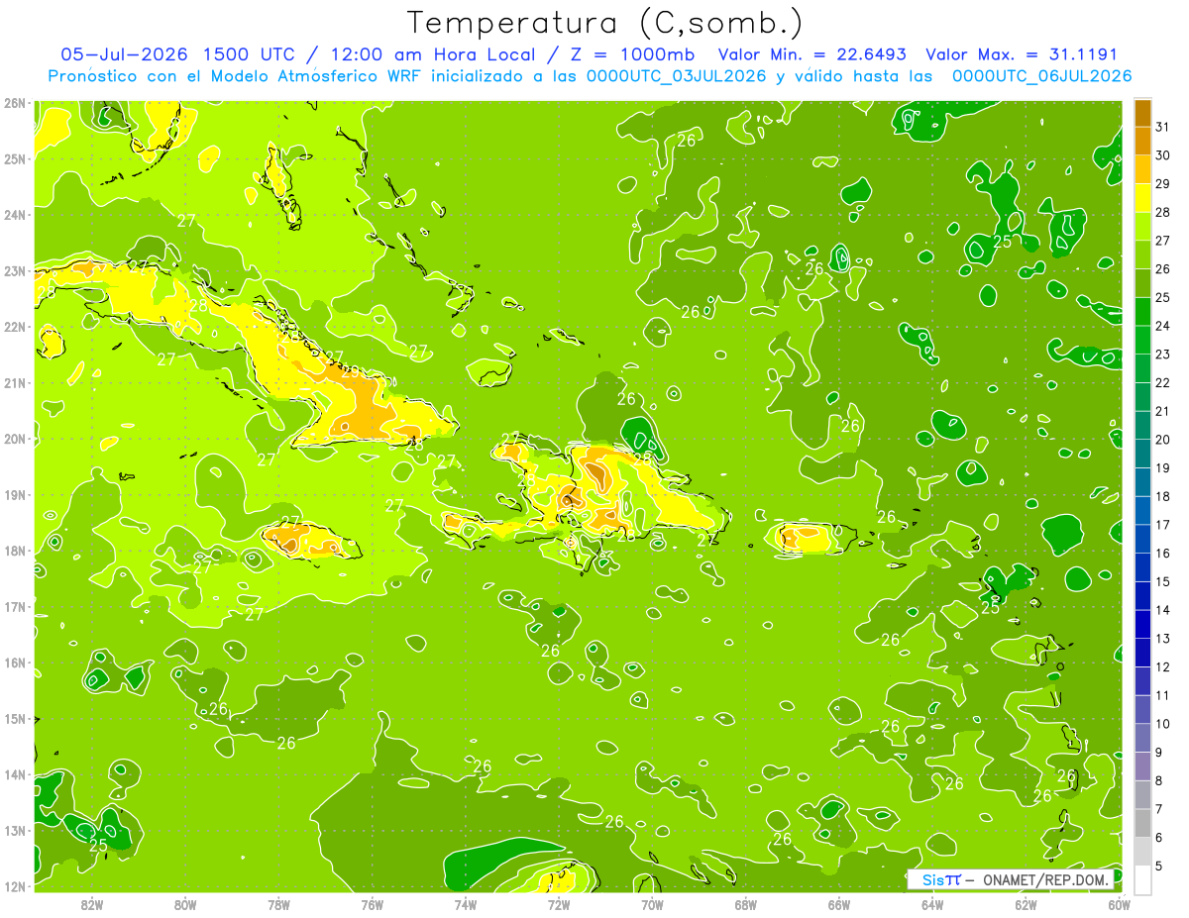The height and width of the screenshot is (918, 1189).
Task: Click the 16 label on the color scale
Action: 1163,554
